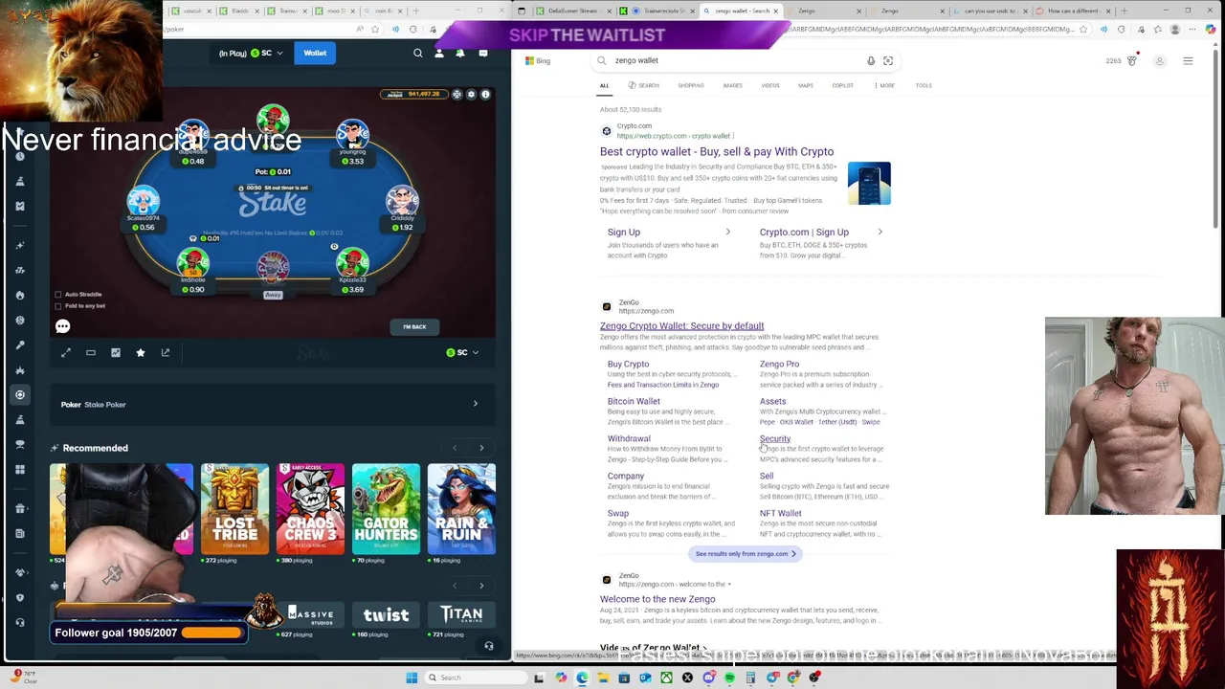Click the Wallet button on Stake
The width and height of the screenshot is (1225, 689).
click(315, 54)
